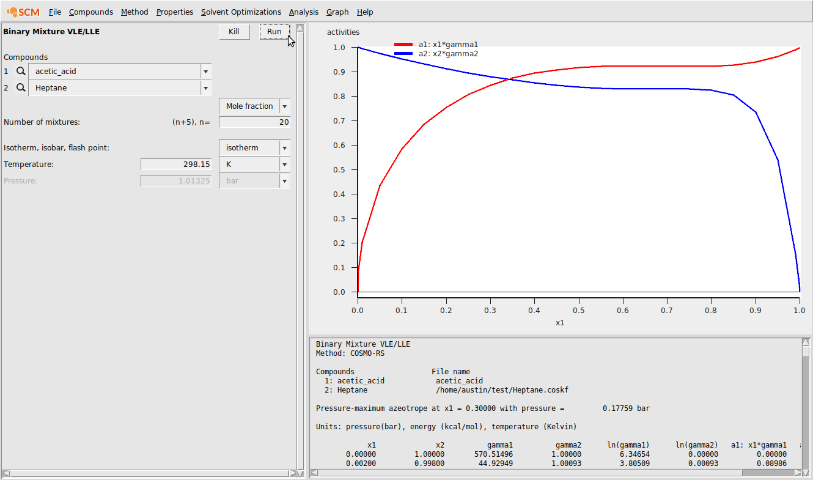Viewport: 813px width, 480px height.
Task: Click 'Method: COSMO-RS' in output text
Action: click(350, 353)
